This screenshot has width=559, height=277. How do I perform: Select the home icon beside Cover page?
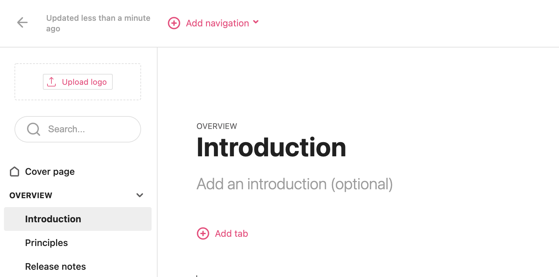coord(14,171)
